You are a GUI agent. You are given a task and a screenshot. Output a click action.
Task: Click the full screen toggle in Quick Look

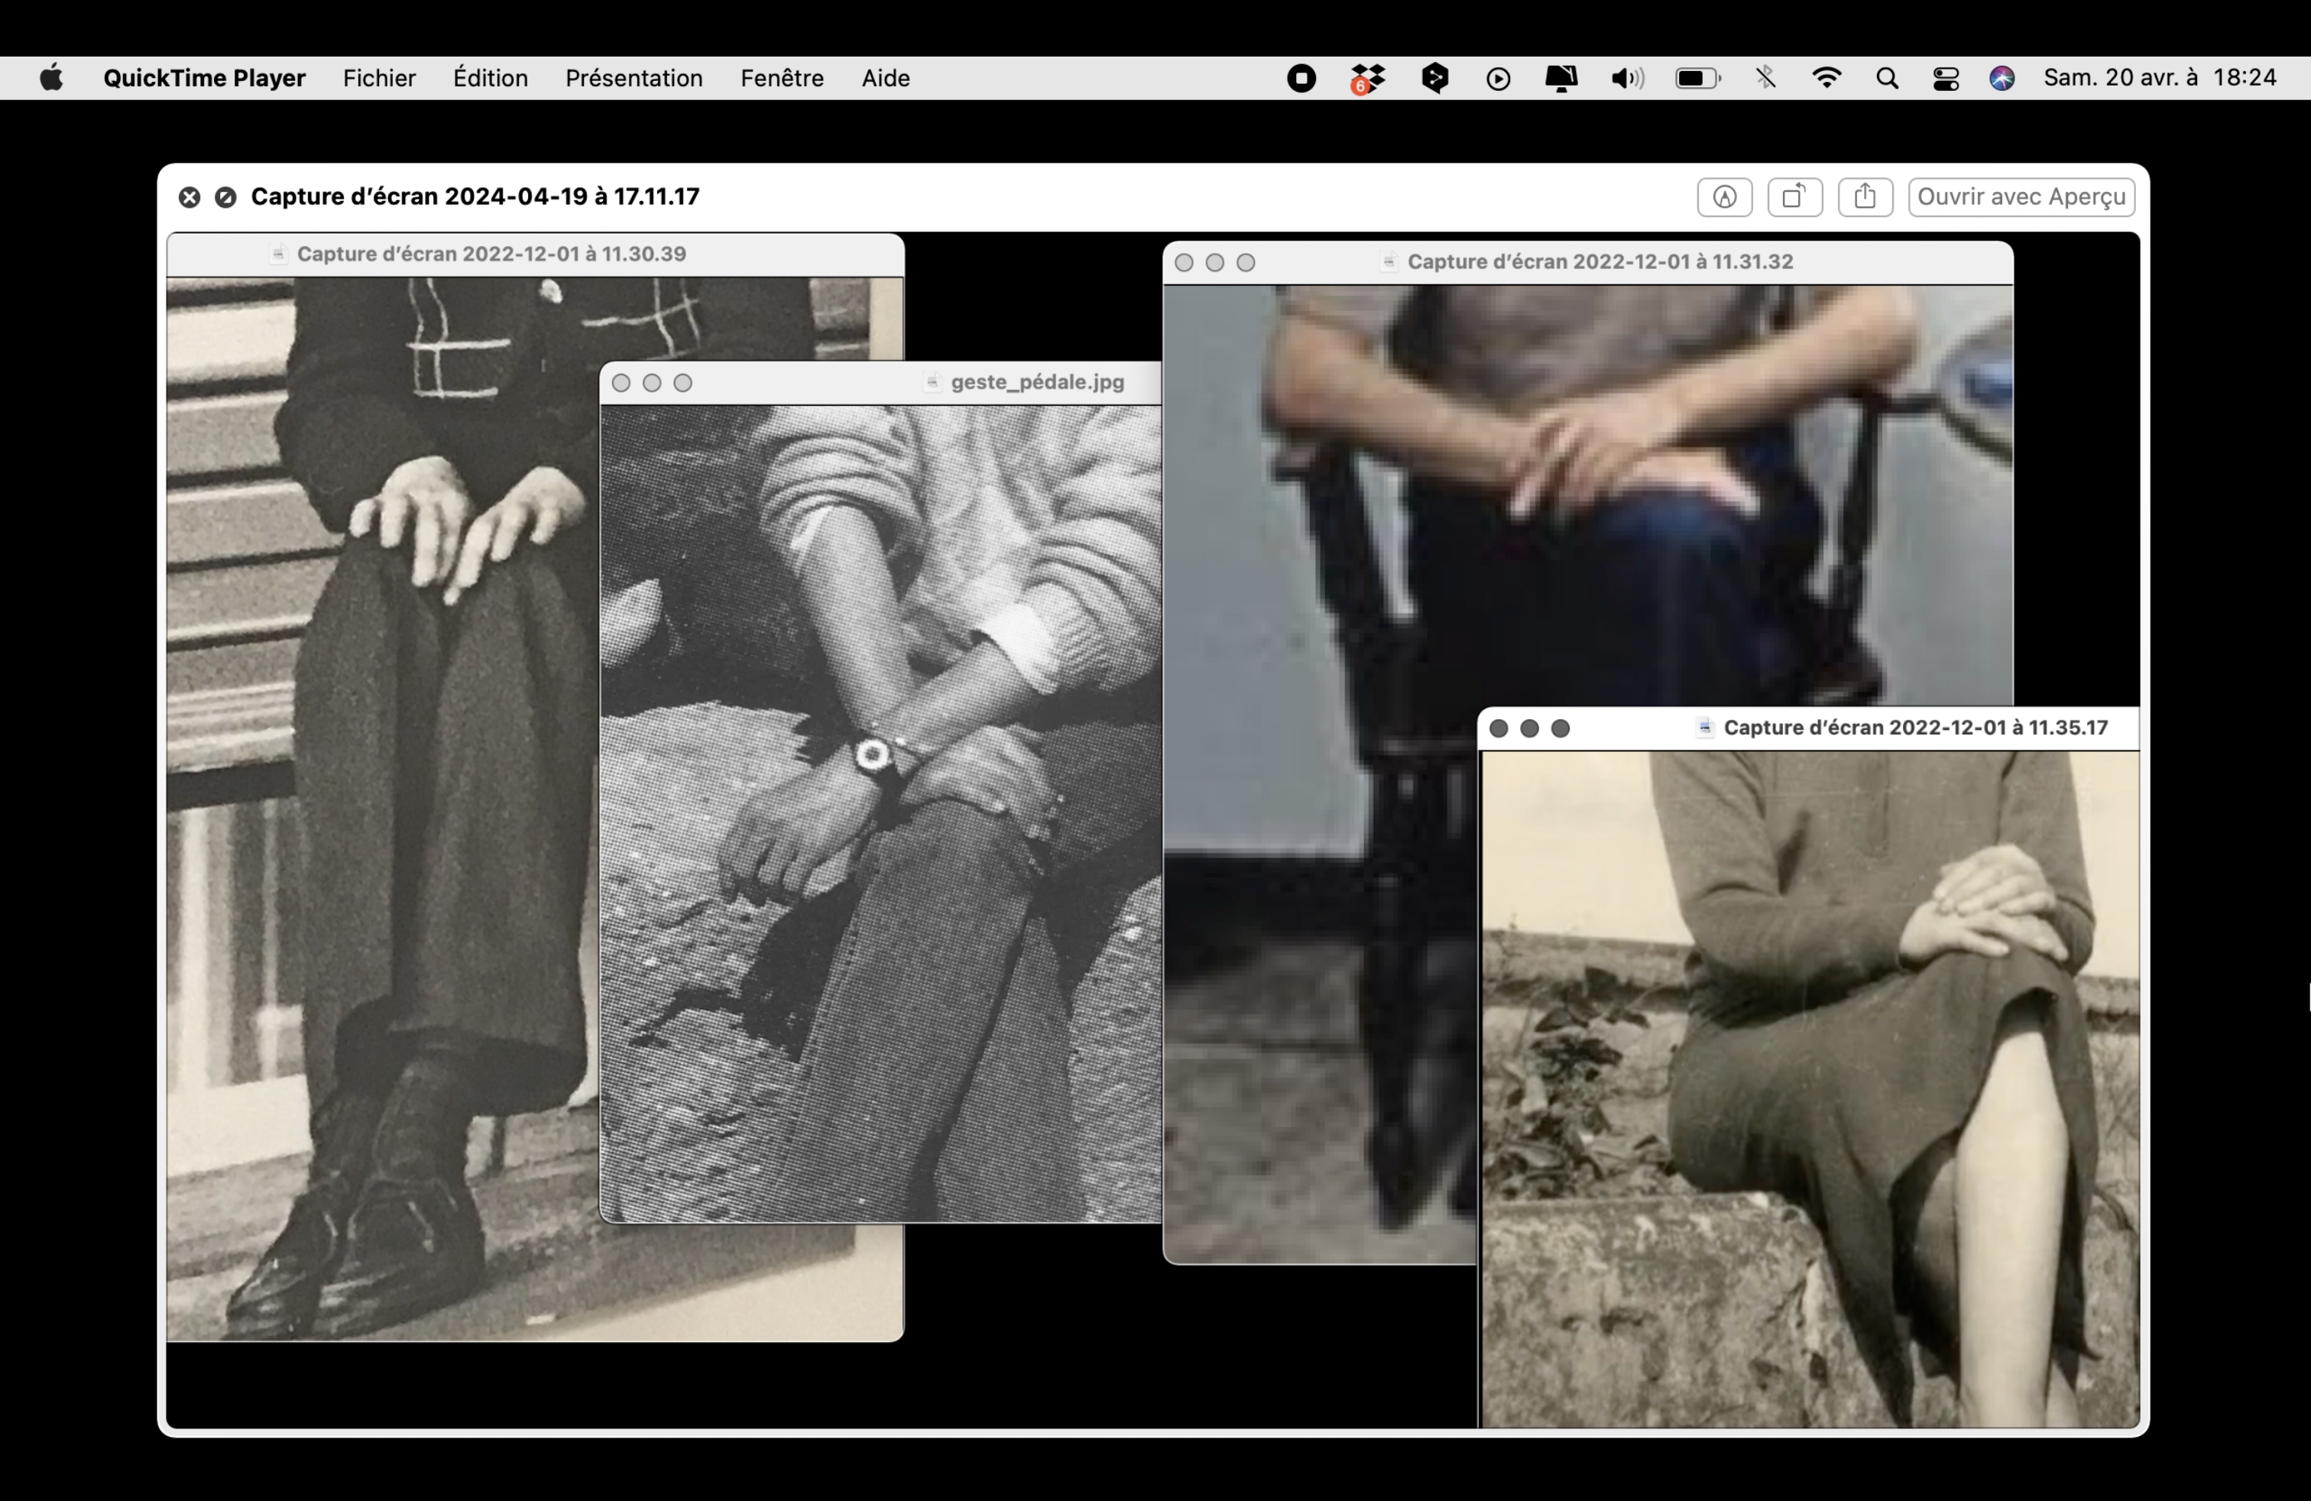pyautogui.click(x=225, y=197)
